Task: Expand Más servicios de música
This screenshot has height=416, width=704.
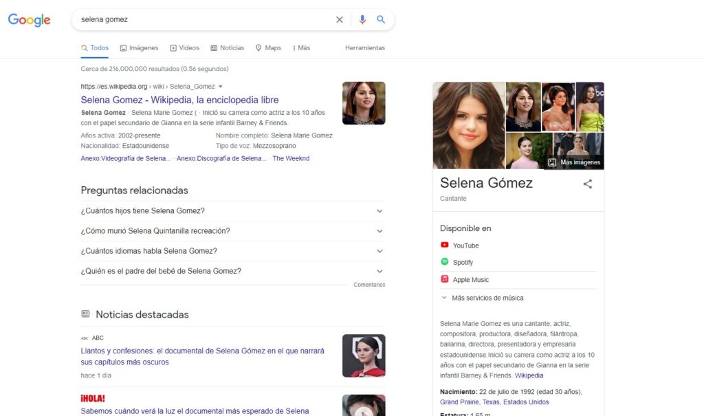Action: click(x=483, y=298)
